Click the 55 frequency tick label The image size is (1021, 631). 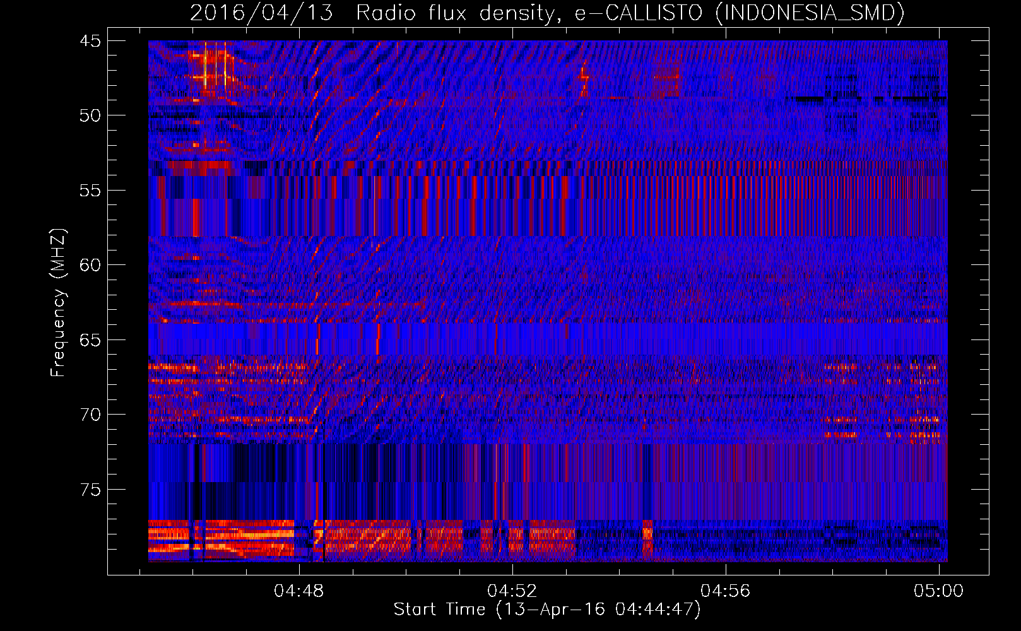(90, 191)
